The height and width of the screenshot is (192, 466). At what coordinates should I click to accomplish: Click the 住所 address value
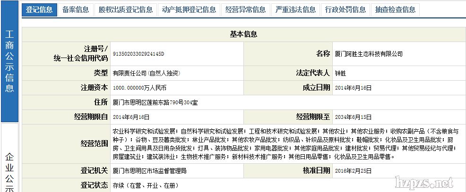(x=155, y=102)
